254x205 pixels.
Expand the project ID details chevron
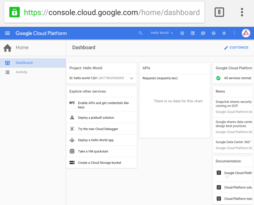point(131,78)
